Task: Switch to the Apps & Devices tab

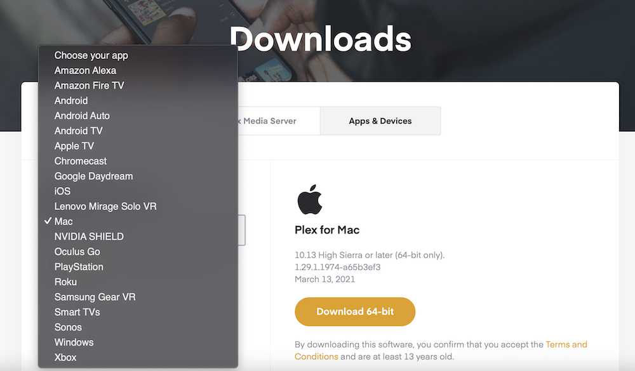Action: coord(380,121)
